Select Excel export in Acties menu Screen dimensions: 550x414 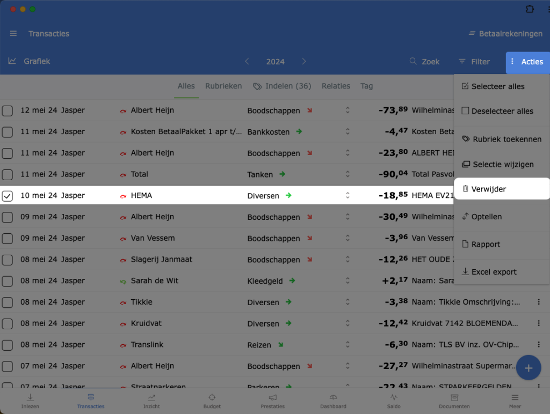(494, 272)
